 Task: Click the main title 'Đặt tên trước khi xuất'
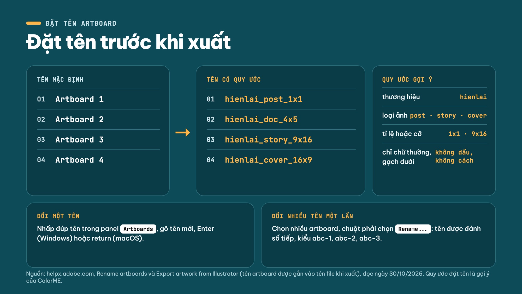[x=128, y=42]
